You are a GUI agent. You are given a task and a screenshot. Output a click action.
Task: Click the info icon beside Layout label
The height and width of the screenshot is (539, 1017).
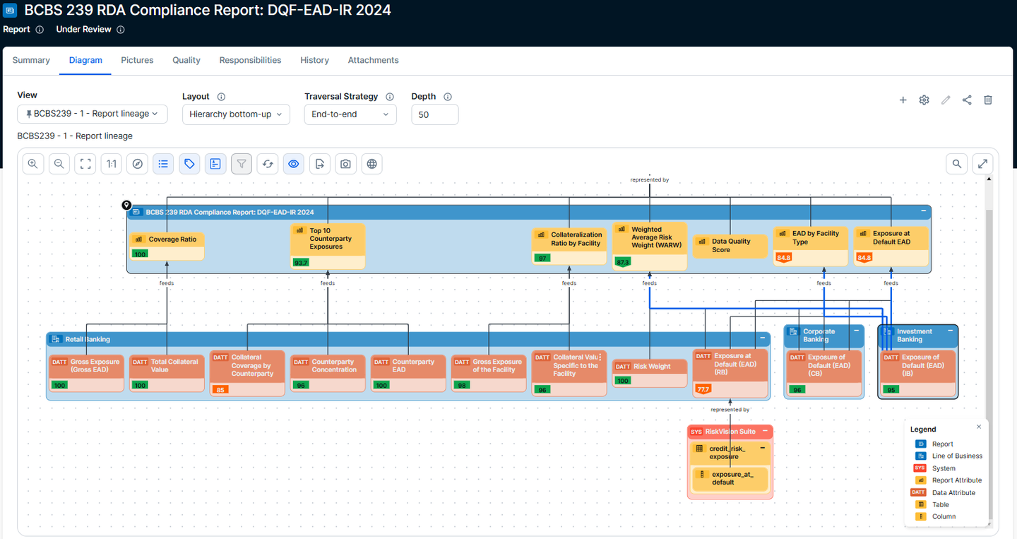pos(221,97)
